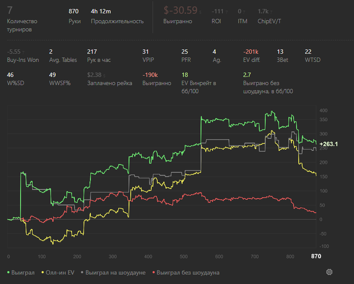Click the -111 ROI value
Screen dimensions: 354x284
click(x=217, y=11)
